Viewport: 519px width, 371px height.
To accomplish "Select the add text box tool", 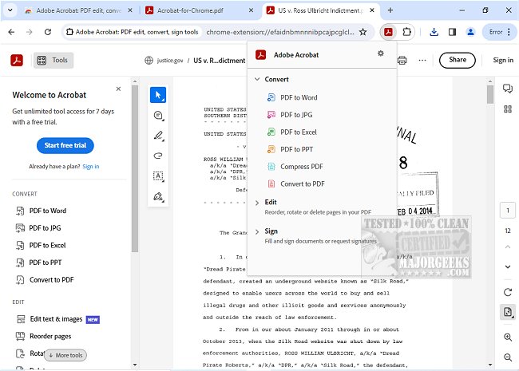I will coord(158,176).
